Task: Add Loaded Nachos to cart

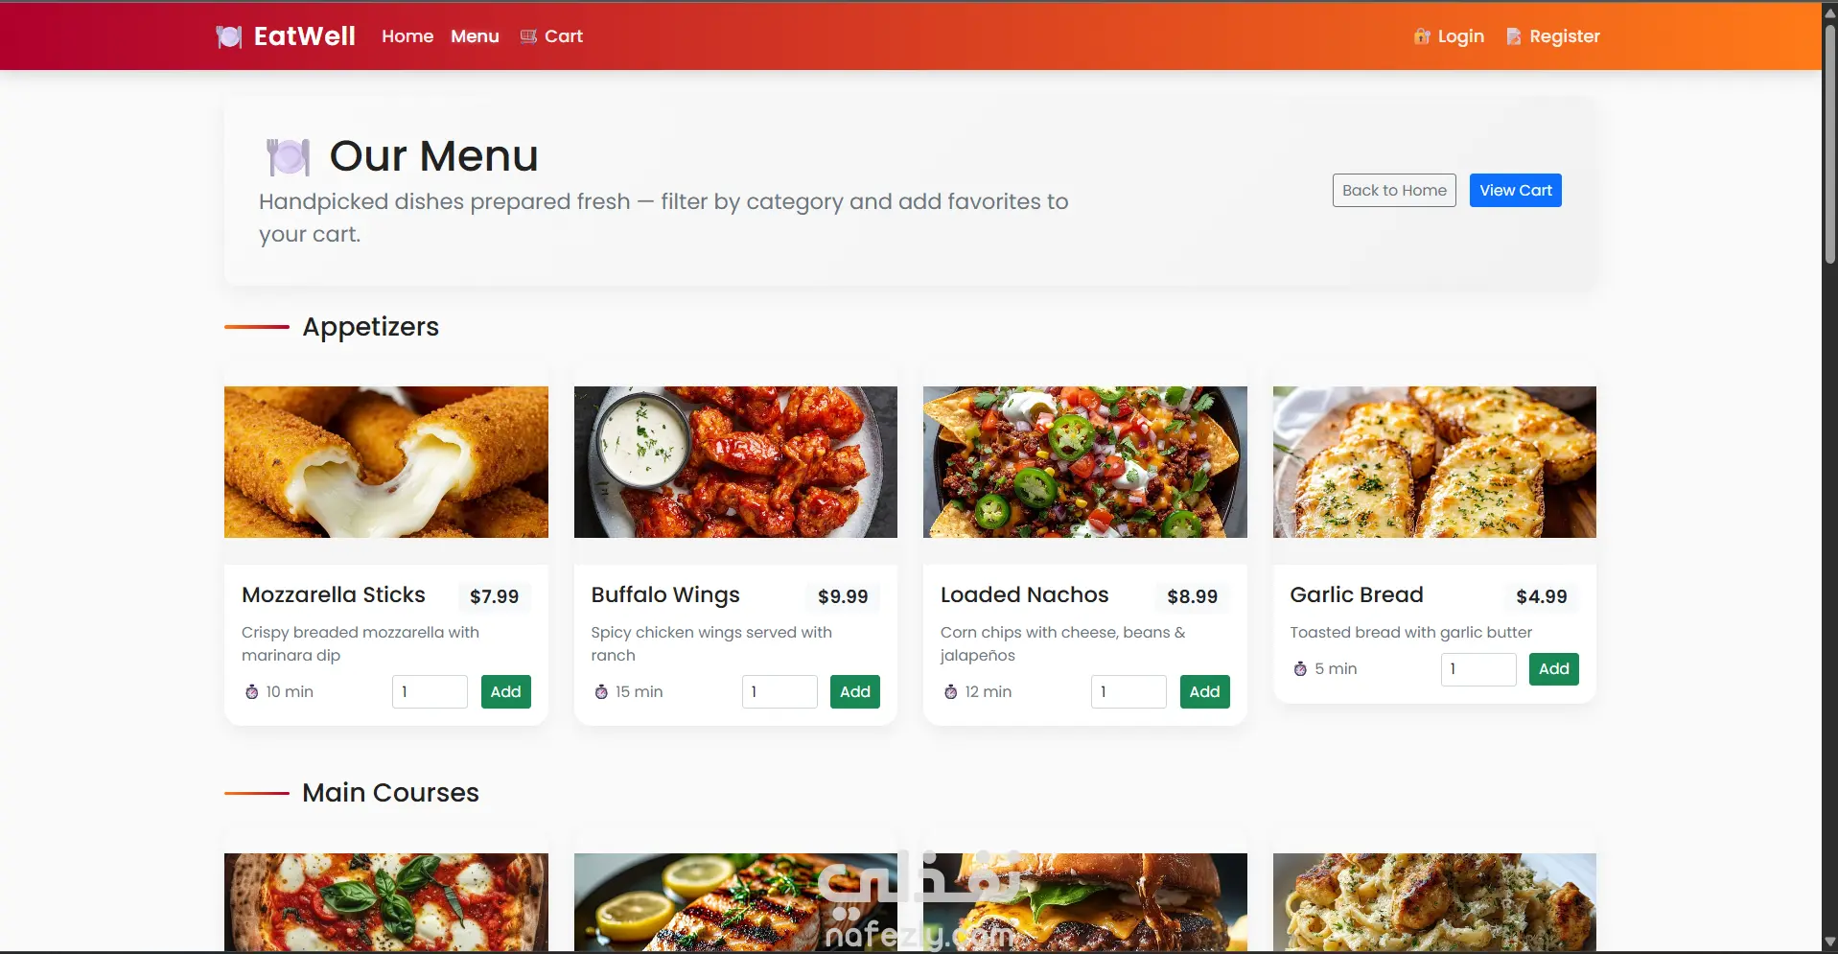Action: pyautogui.click(x=1204, y=691)
